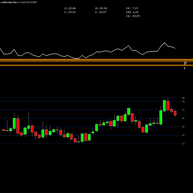Click the 33 price axis label

pyautogui.click(x=183, y=110)
